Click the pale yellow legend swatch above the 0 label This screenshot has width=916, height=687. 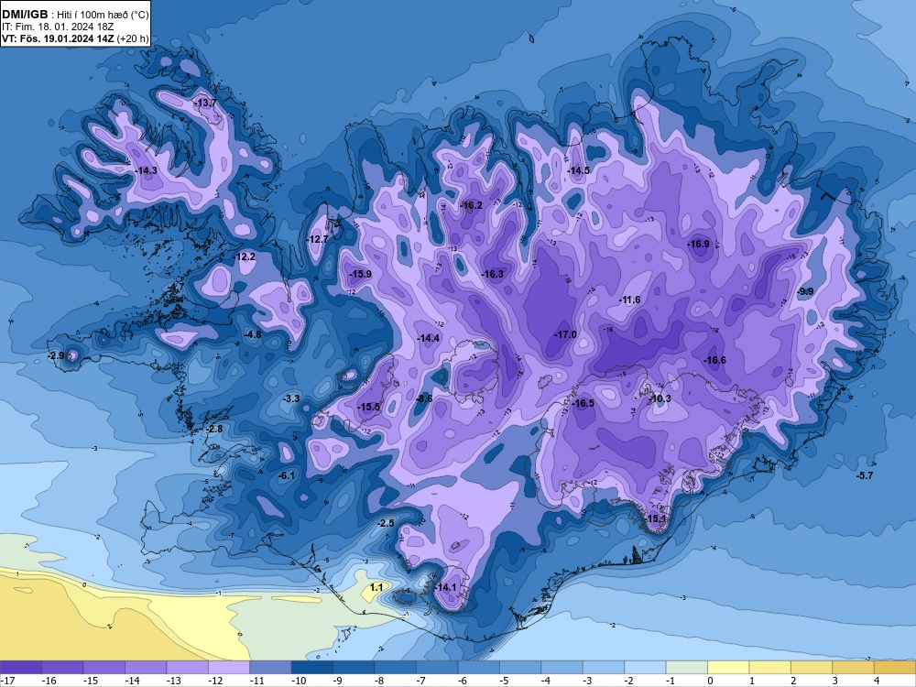[x=728, y=667]
